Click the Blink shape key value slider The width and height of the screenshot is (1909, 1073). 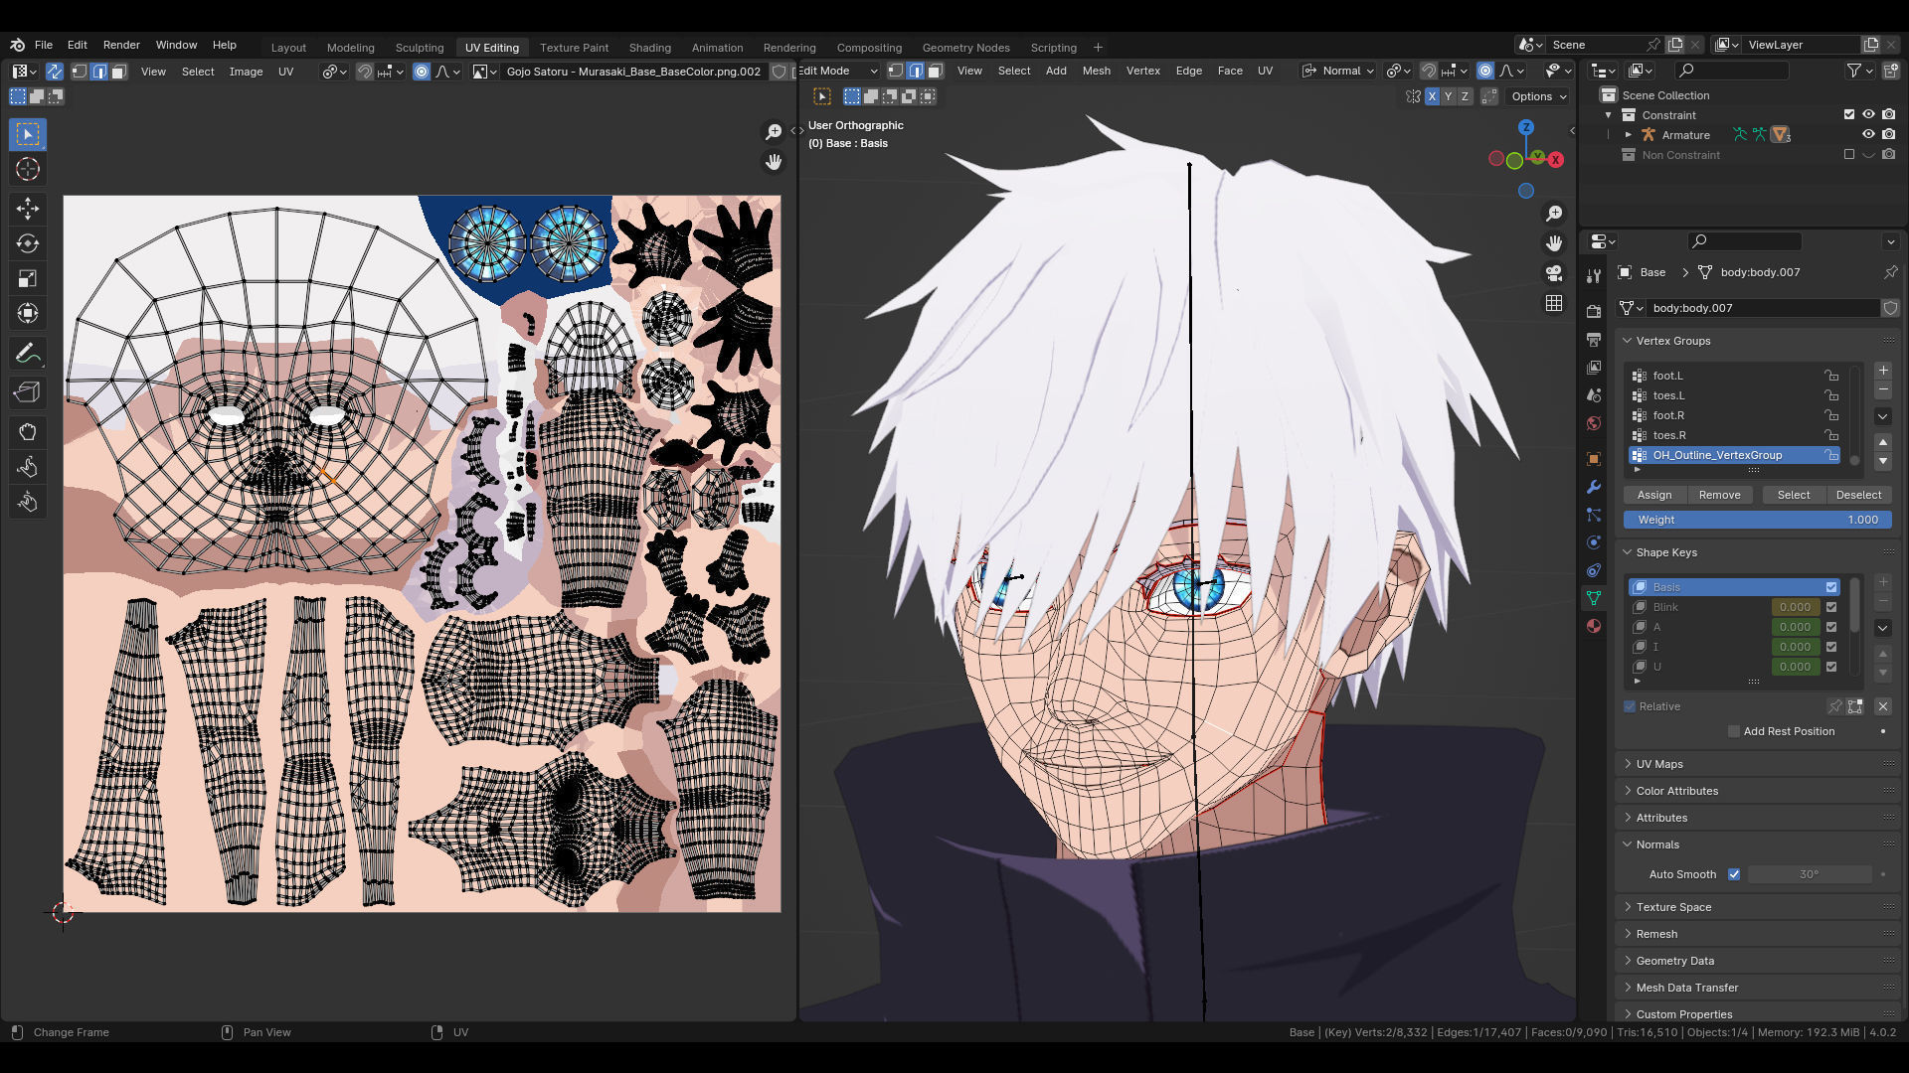pos(1795,607)
